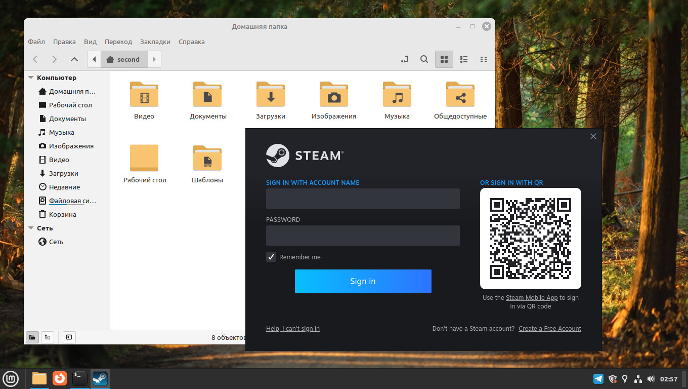This screenshot has width=688, height=389.
Task: Open the search icon in file manager
Action: point(424,59)
